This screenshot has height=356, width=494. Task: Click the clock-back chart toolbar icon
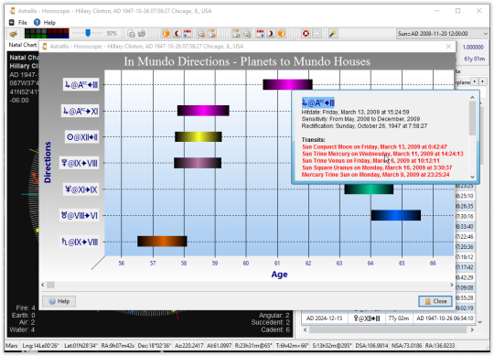[x=200, y=33]
